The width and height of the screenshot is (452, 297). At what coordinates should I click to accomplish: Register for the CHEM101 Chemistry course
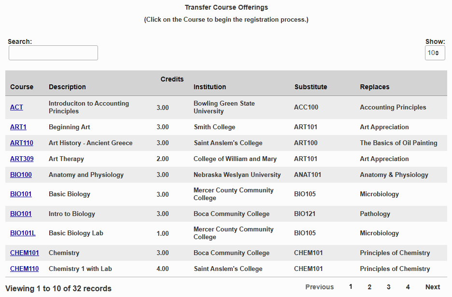[x=25, y=253]
